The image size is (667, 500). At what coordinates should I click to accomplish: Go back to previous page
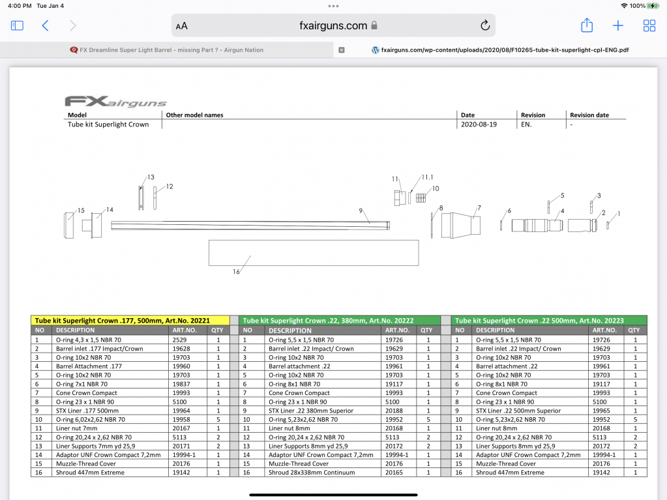pyautogui.click(x=46, y=25)
